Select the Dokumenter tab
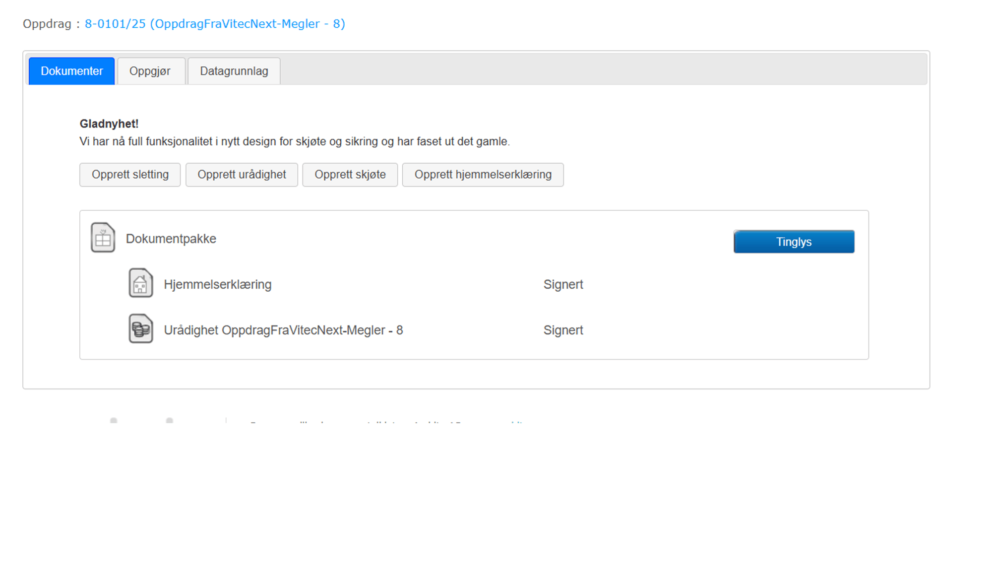 pos(71,71)
